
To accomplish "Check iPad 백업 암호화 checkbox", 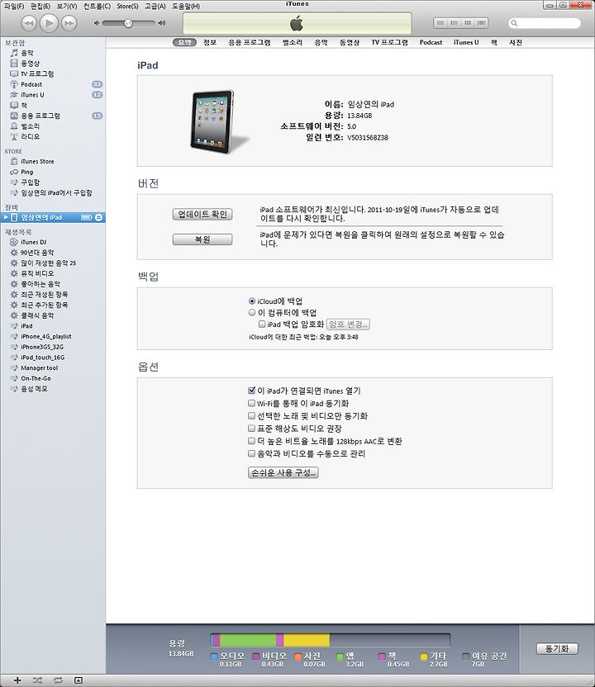I will coord(262,325).
